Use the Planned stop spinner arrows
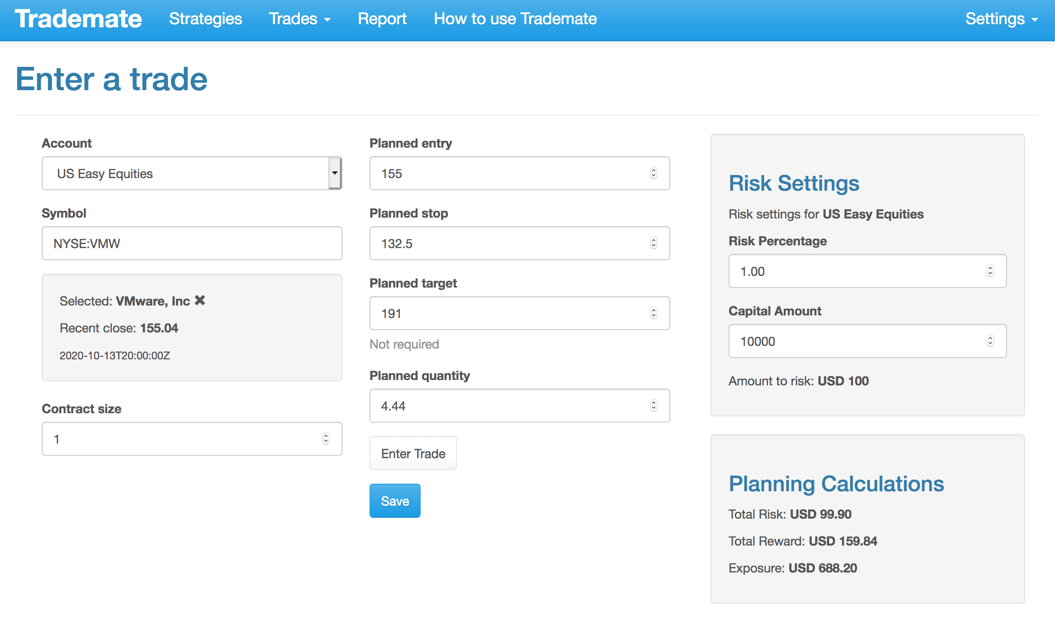 coord(654,243)
